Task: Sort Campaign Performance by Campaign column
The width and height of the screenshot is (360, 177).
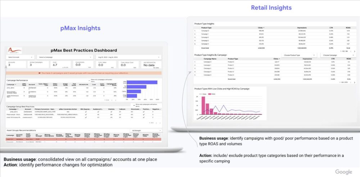Action: click(11, 84)
